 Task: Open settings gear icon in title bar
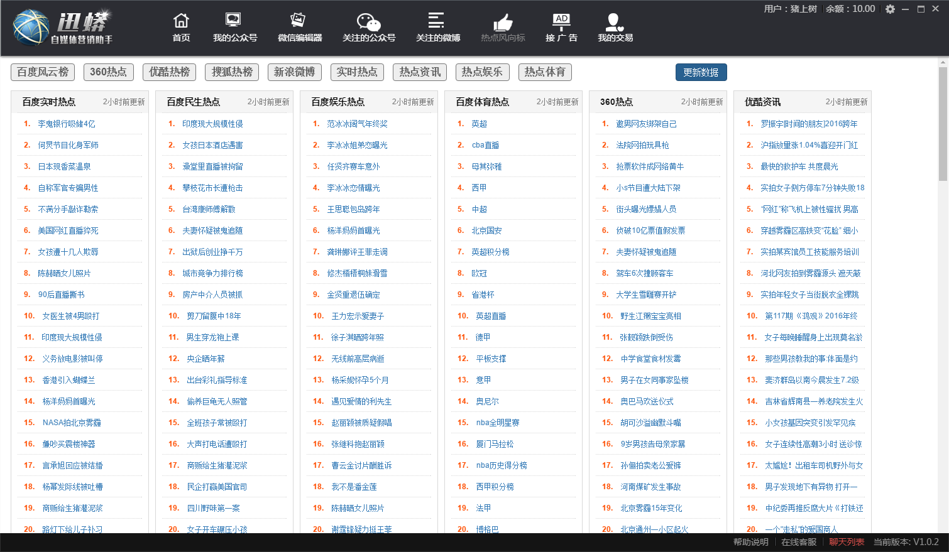pos(890,9)
